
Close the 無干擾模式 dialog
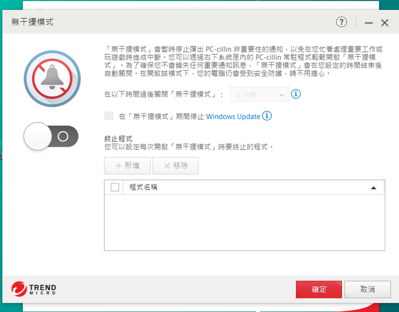tap(385, 23)
